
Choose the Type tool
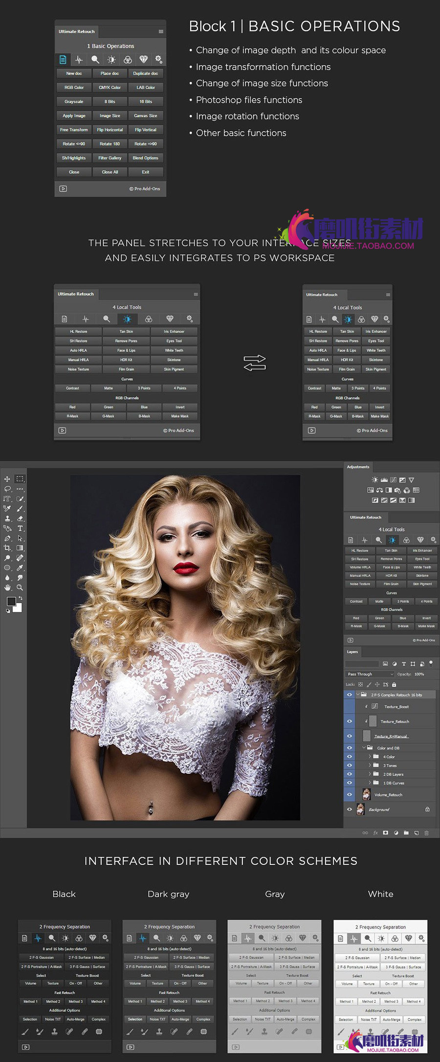coord(20,528)
